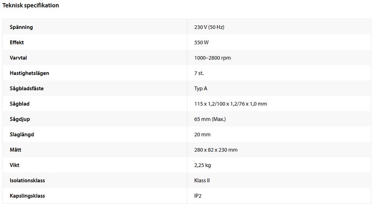Image resolution: width=375 pixels, height=207 pixels.
Task: Select the Hastighetslägen label
Action: click(x=29, y=73)
